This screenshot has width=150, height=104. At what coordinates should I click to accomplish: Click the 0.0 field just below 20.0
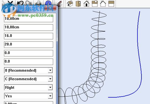click(29, 53)
